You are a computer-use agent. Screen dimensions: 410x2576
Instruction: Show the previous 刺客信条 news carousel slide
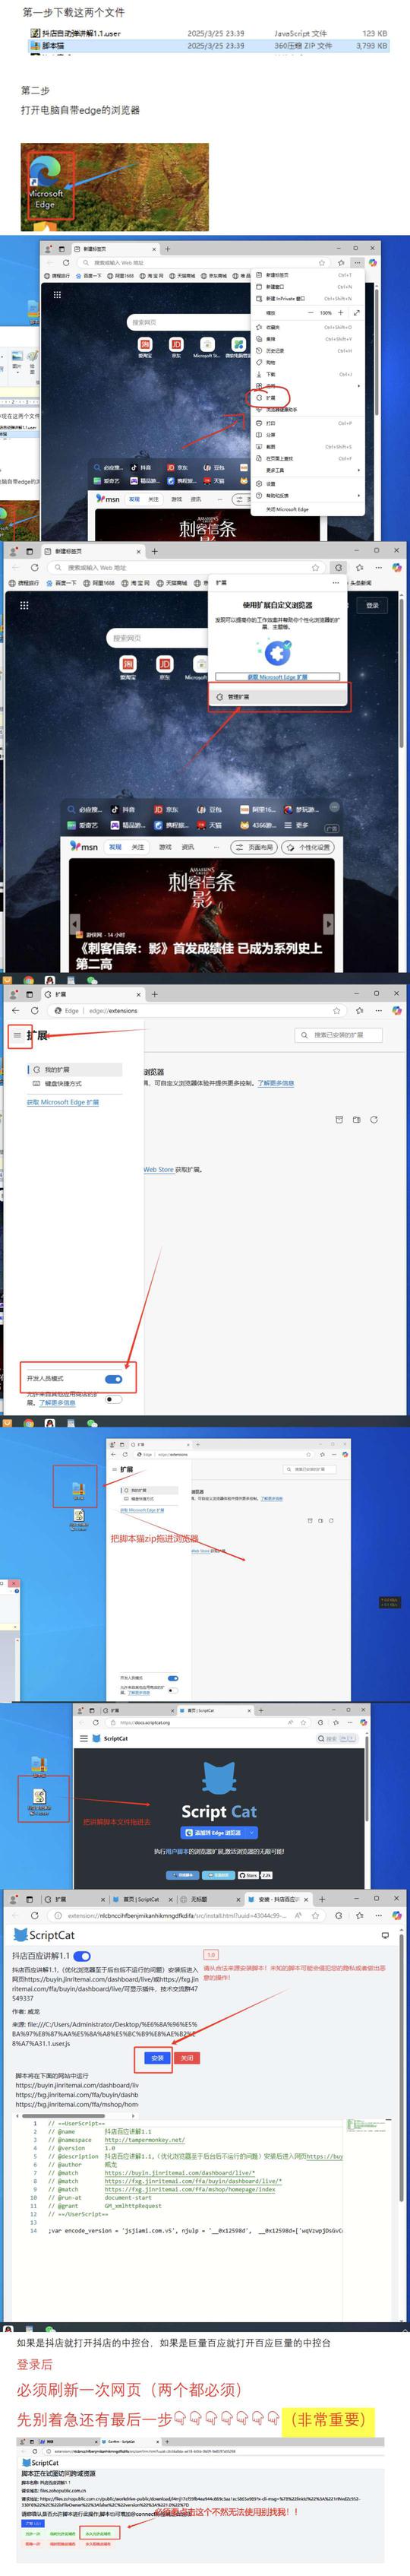point(75,924)
